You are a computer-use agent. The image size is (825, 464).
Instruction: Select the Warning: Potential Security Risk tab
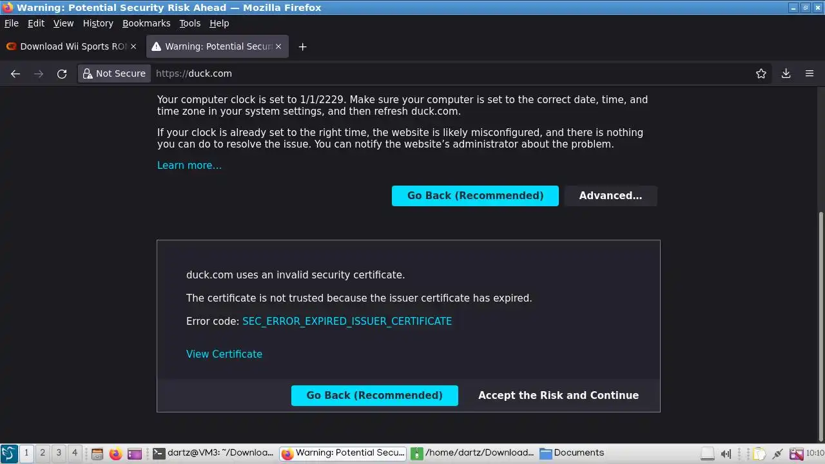coord(218,46)
